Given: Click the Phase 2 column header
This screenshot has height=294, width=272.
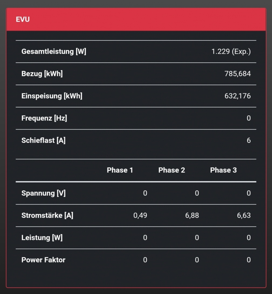Looking at the screenshot, I should [x=172, y=170].
